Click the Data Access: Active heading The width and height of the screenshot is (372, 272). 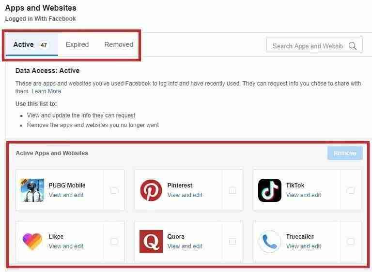pos(47,71)
